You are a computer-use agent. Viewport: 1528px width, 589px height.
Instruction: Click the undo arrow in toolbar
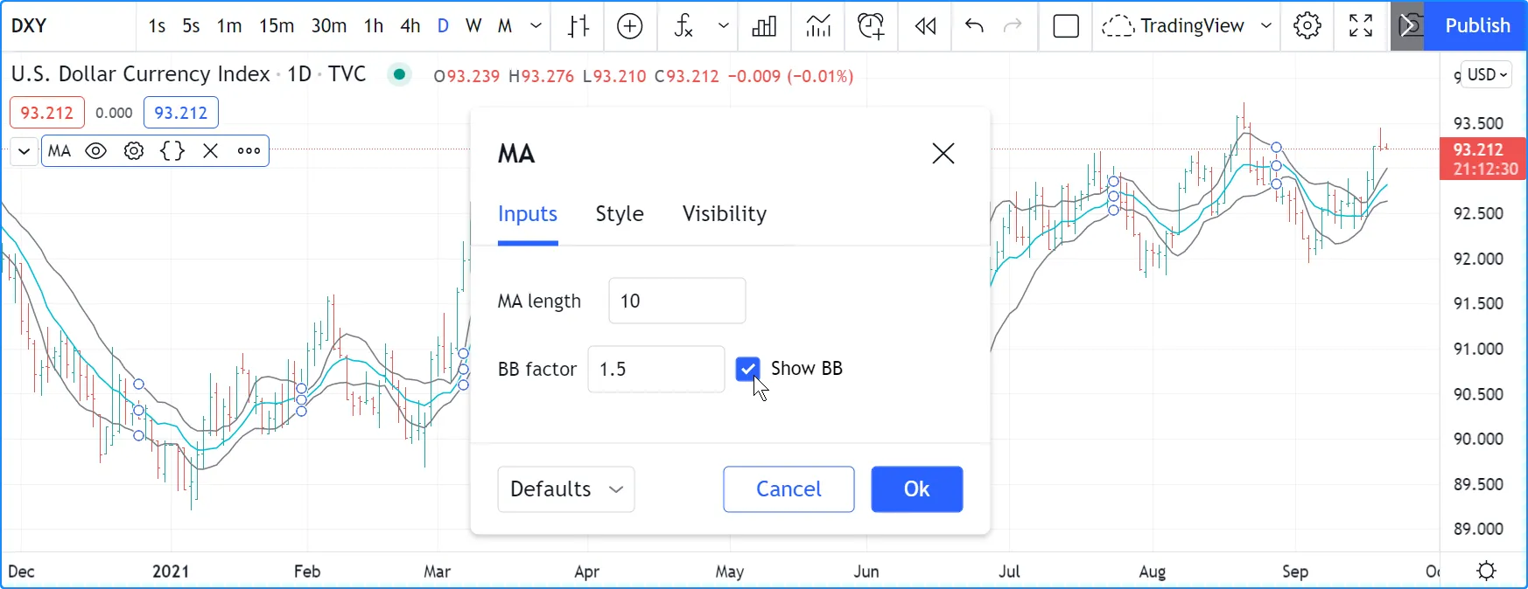click(x=974, y=26)
